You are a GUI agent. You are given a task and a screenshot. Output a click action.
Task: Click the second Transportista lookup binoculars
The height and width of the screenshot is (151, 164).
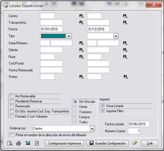125,23
